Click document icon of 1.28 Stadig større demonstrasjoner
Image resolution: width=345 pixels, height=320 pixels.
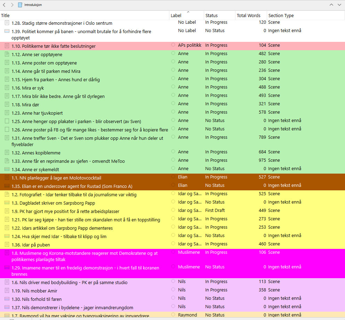(x=7, y=23)
